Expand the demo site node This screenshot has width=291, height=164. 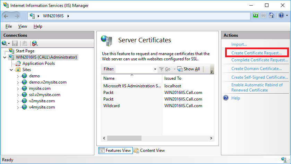pyautogui.click(x=18, y=76)
